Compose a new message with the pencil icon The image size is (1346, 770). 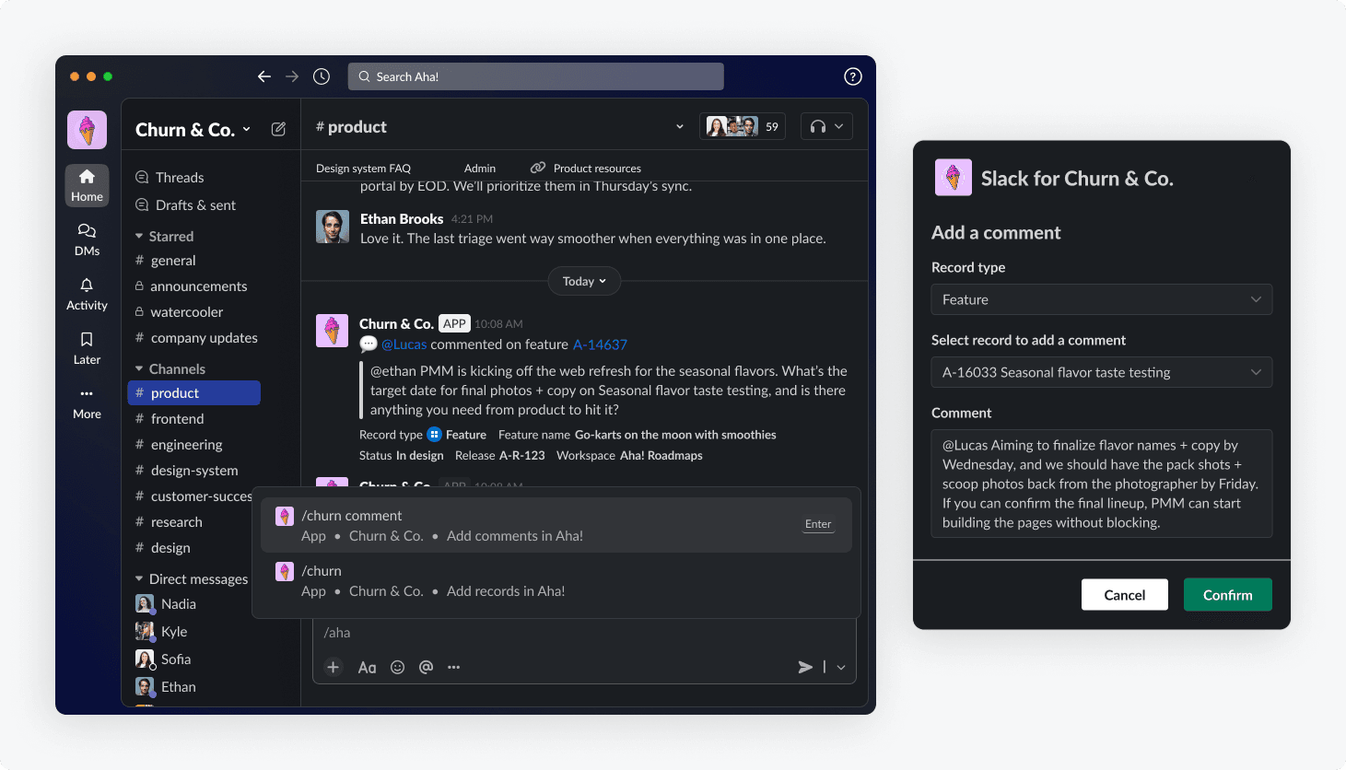tap(278, 129)
